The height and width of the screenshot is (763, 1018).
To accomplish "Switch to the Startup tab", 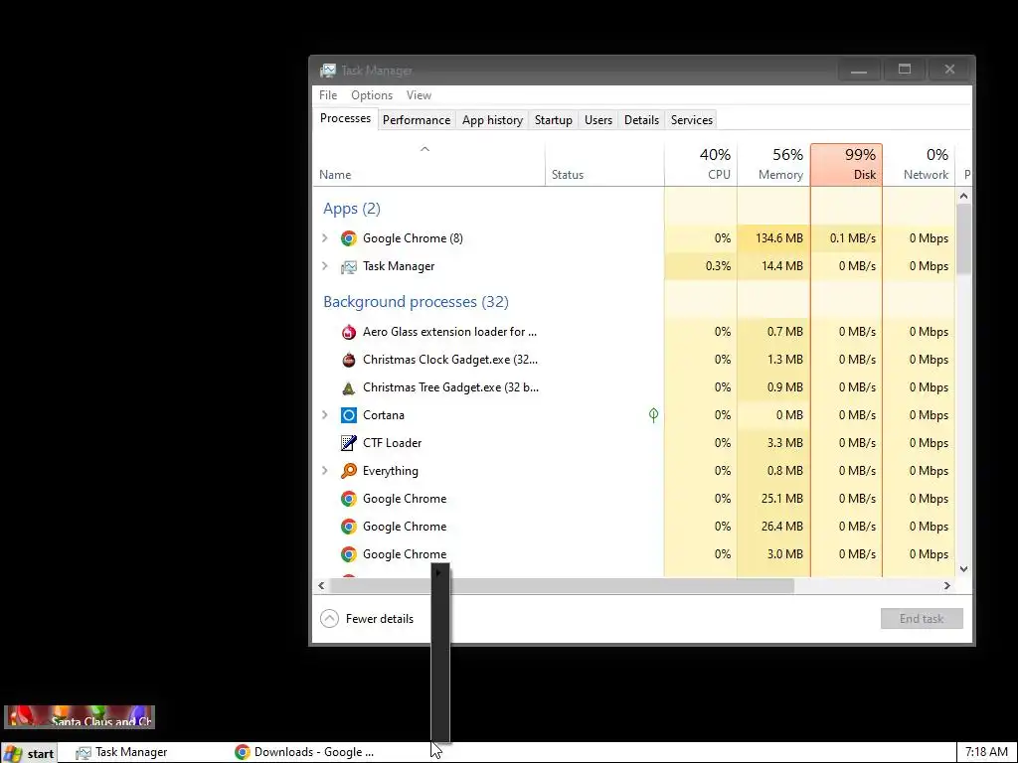I will tap(553, 120).
